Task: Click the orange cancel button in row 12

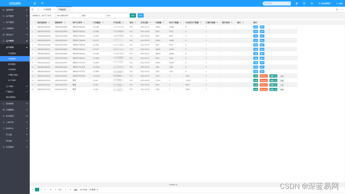Action: pos(263,76)
